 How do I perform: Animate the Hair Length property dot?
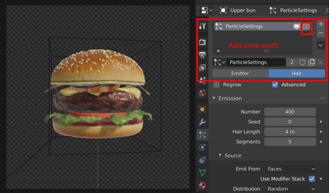(321, 132)
